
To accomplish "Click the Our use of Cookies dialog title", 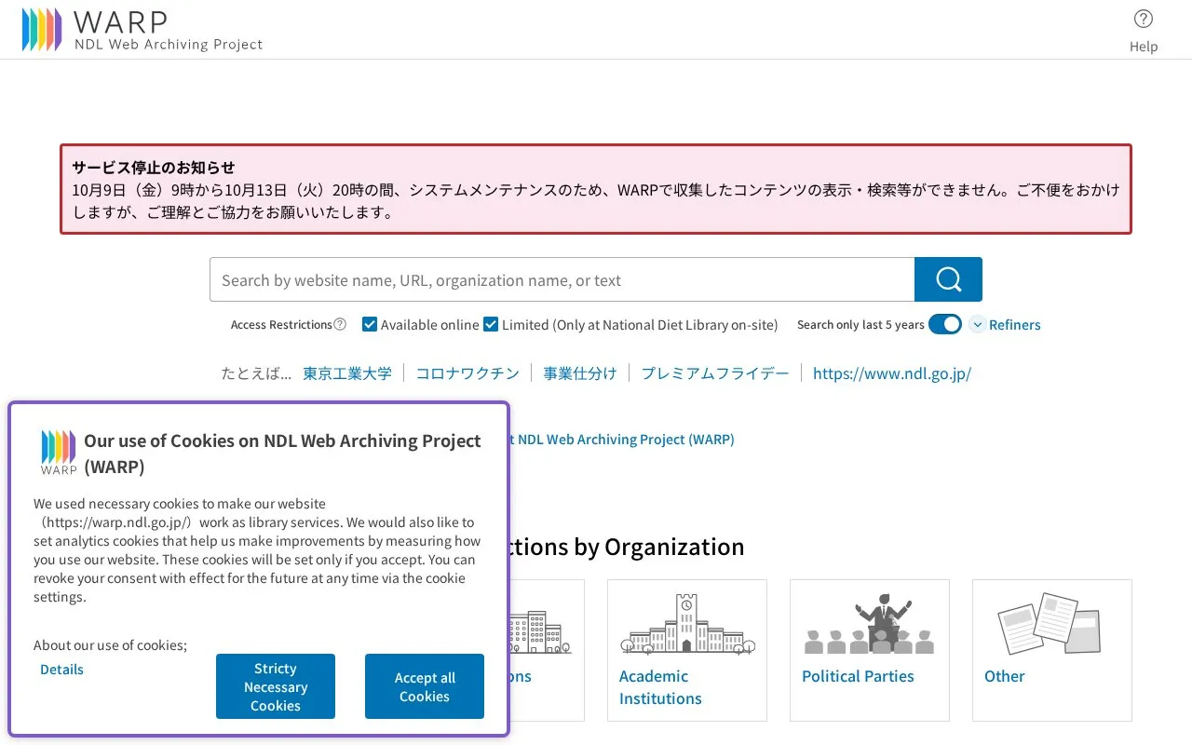I will tap(282, 454).
